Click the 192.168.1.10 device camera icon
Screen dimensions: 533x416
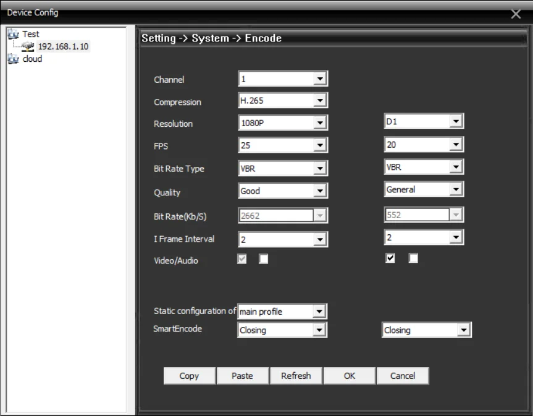point(28,47)
